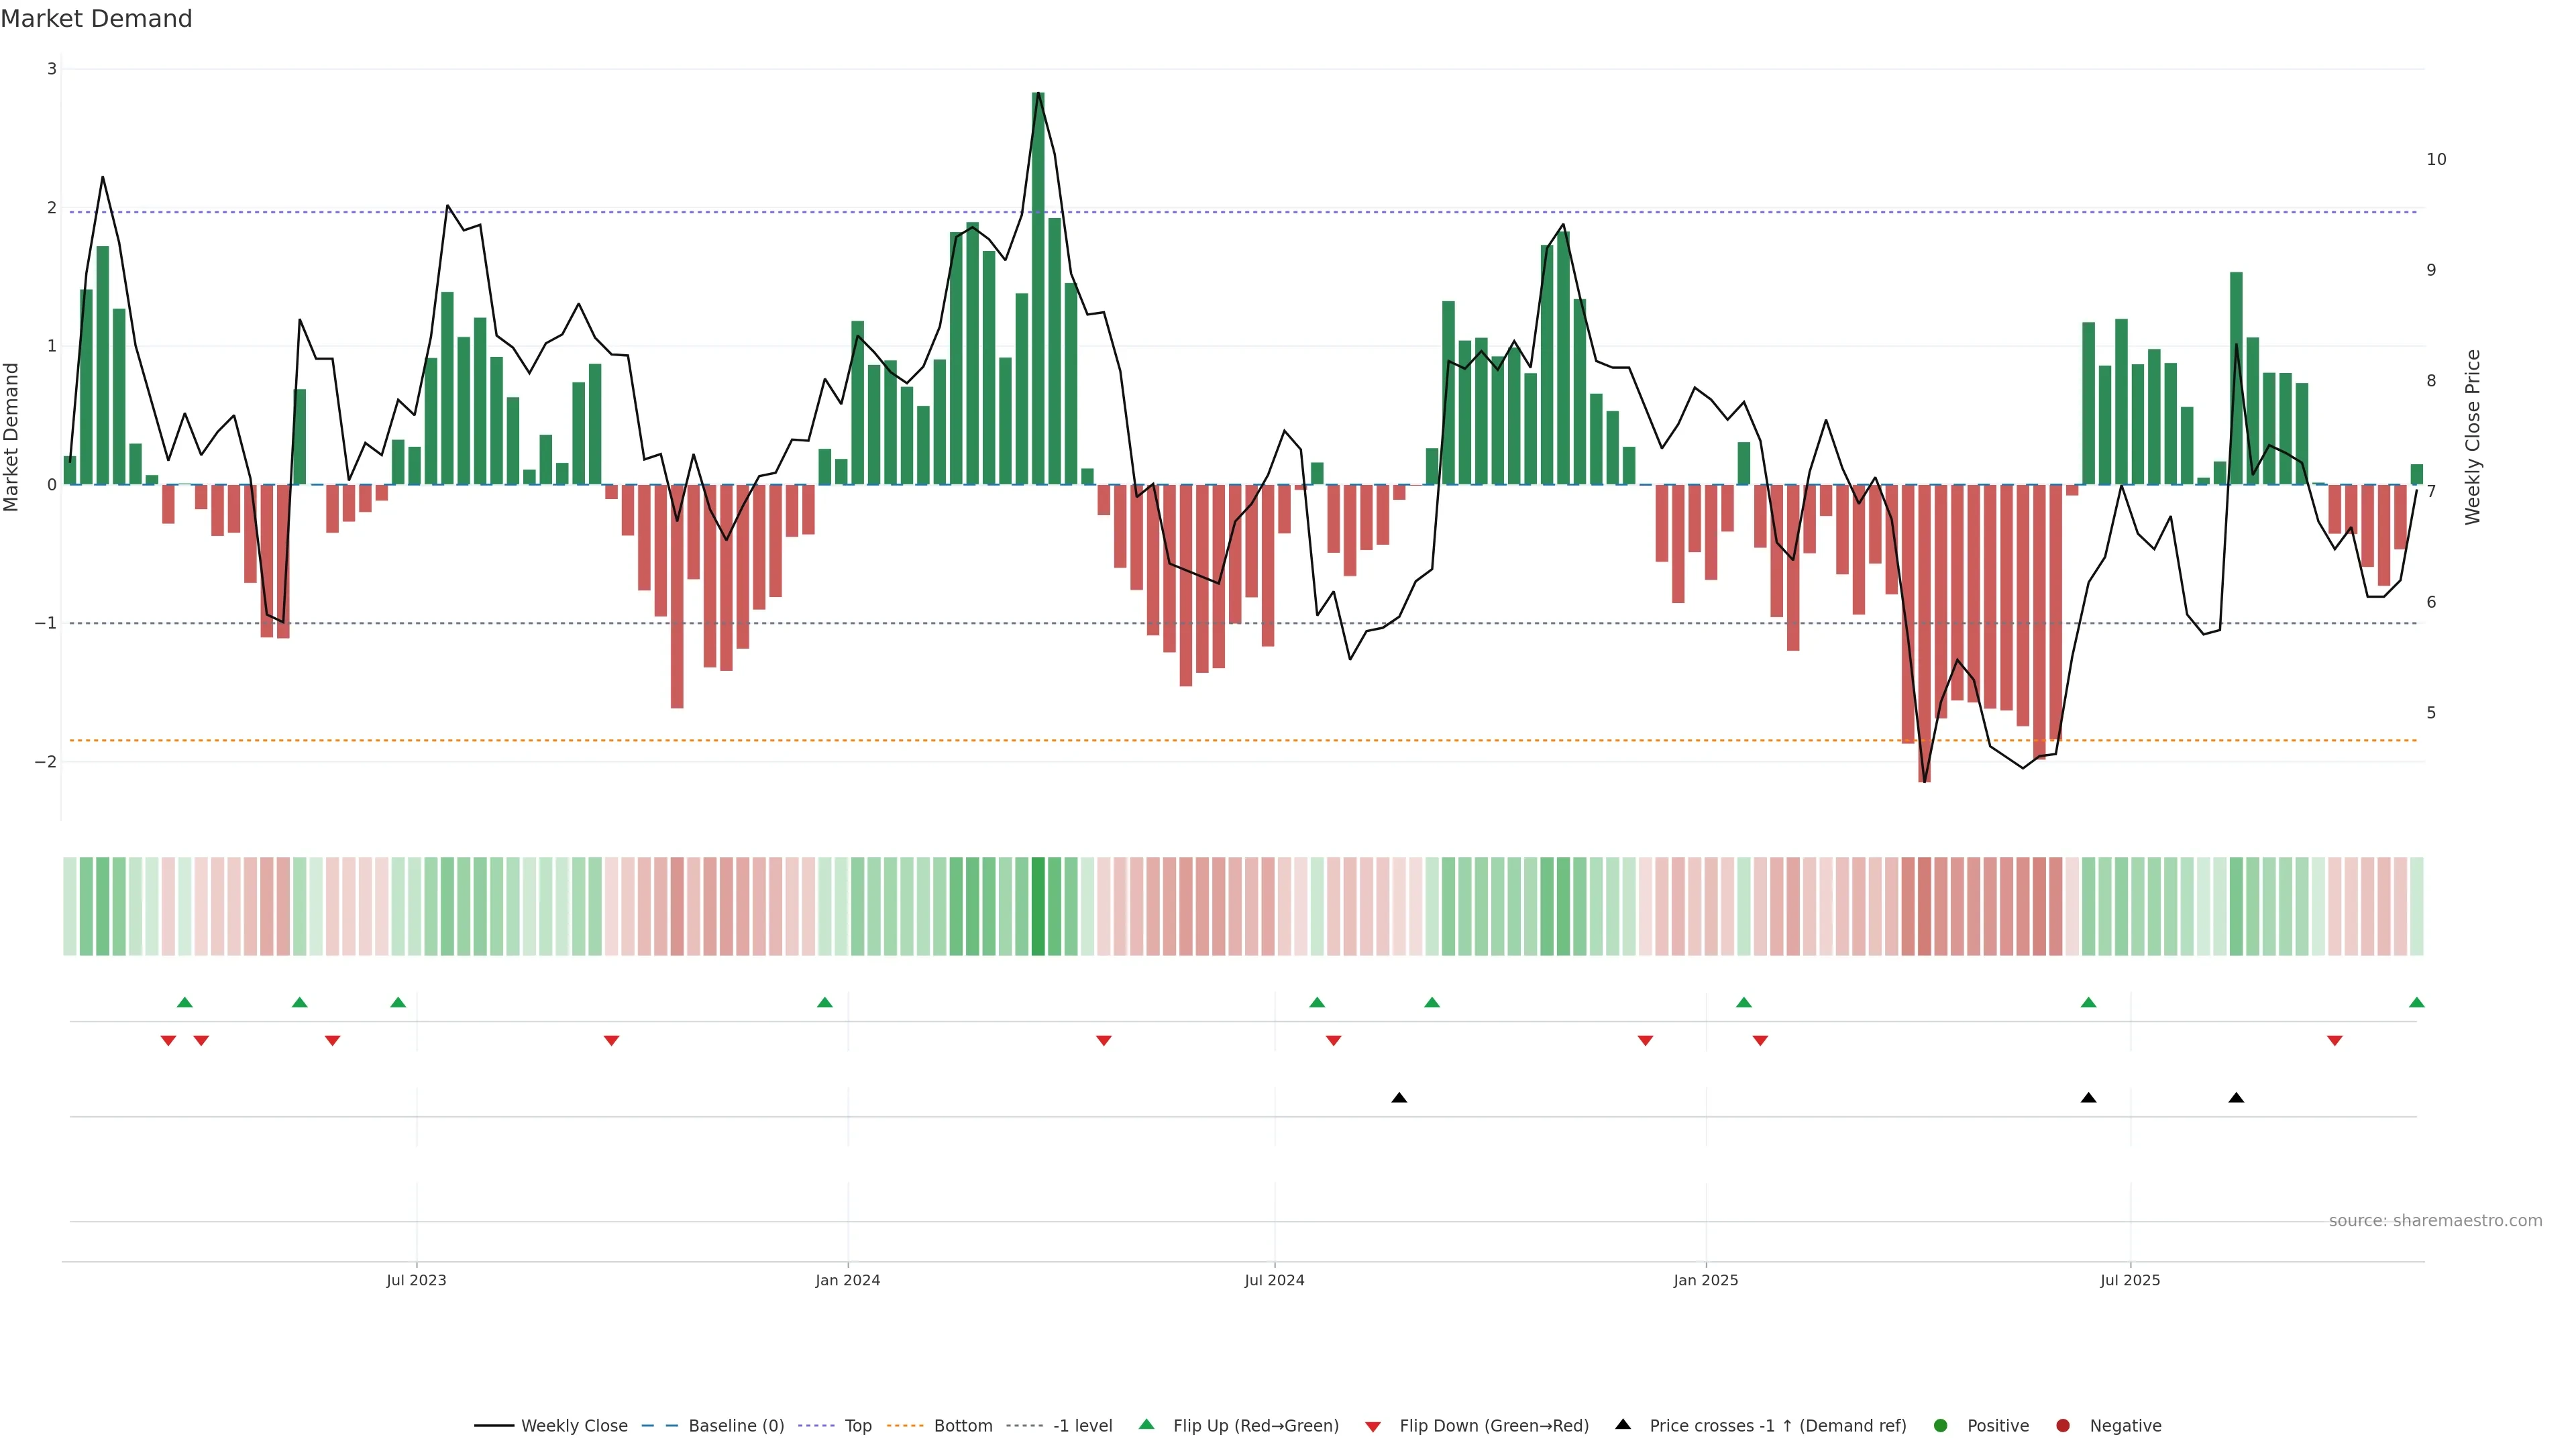Image resolution: width=2576 pixels, height=1449 pixels.
Task: Click the first green flip-up marker
Action: pyautogui.click(x=184, y=1003)
